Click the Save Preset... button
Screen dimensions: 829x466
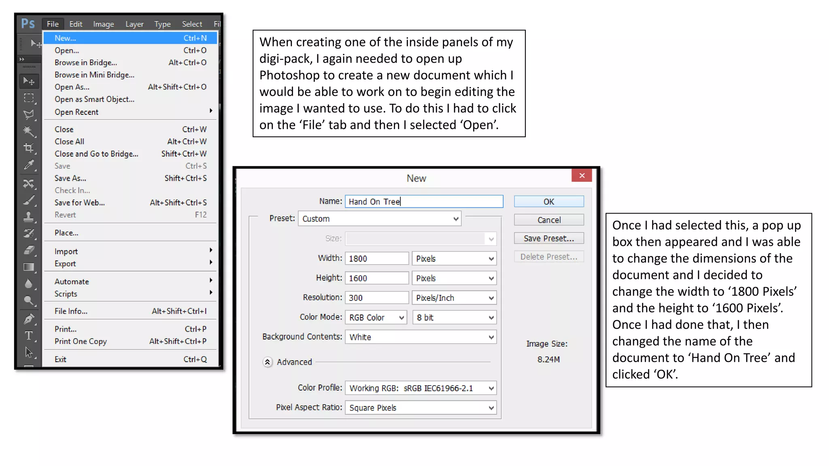pyautogui.click(x=548, y=238)
